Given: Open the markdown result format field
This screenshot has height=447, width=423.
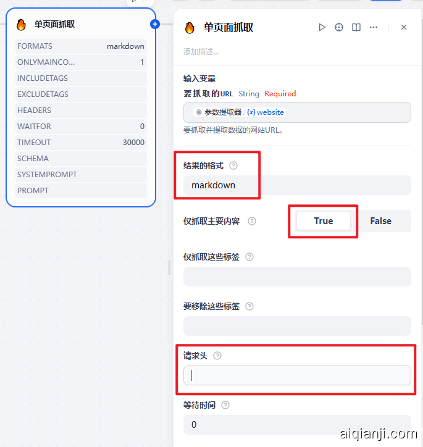Looking at the screenshot, I should click(x=297, y=185).
